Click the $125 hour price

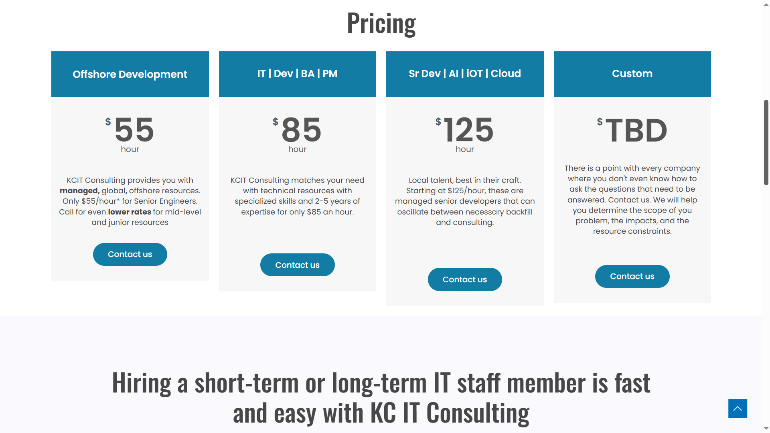(x=465, y=134)
